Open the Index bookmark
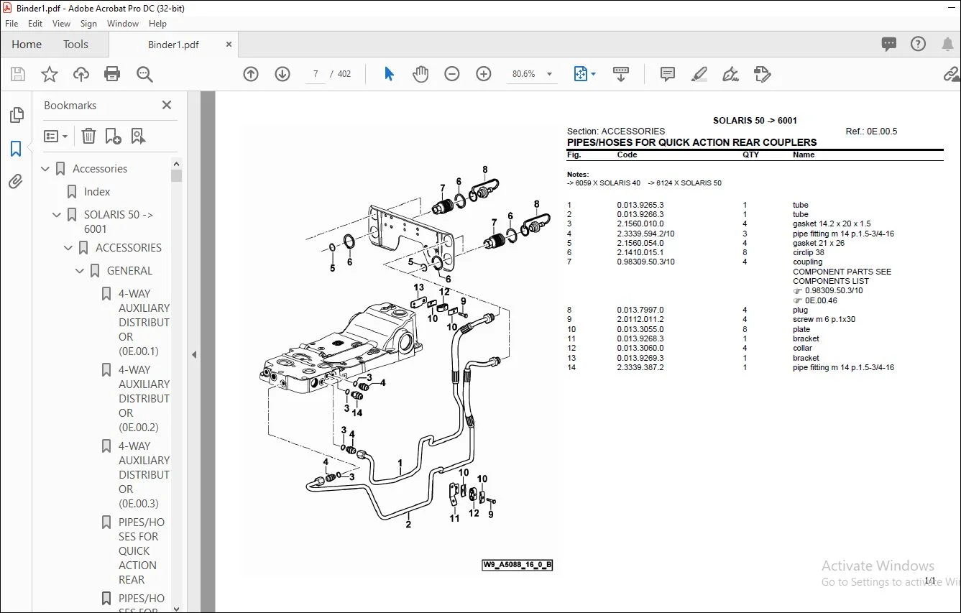Screen dimensions: 961x613 [x=97, y=192]
